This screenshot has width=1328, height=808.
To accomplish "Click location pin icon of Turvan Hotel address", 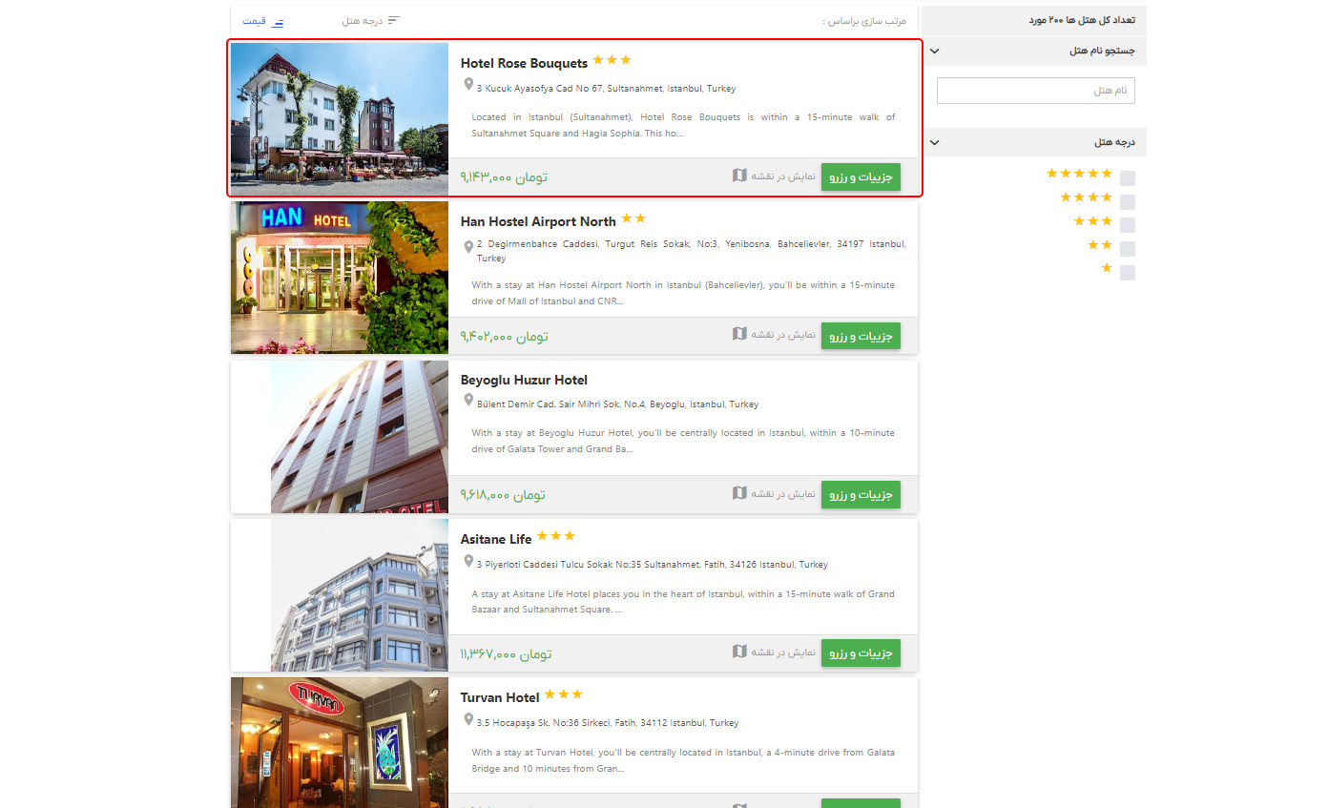I will pyautogui.click(x=468, y=719).
